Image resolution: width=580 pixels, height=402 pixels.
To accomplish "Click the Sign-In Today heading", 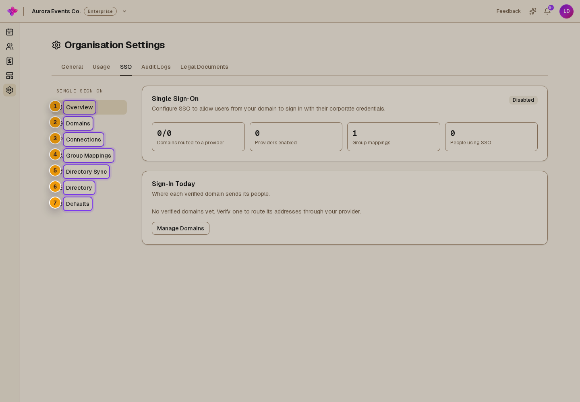I will coord(173,184).
